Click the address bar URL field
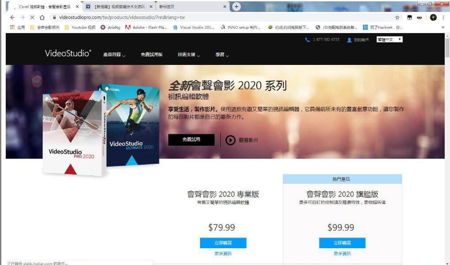 point(224,18)
